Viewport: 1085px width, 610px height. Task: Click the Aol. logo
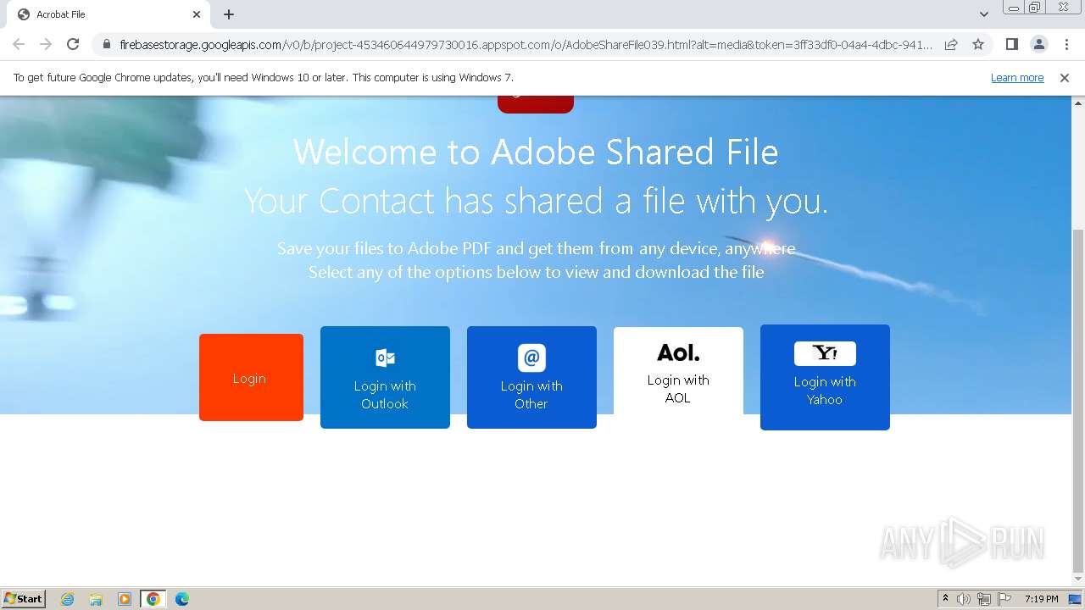[x=678, y=352]
